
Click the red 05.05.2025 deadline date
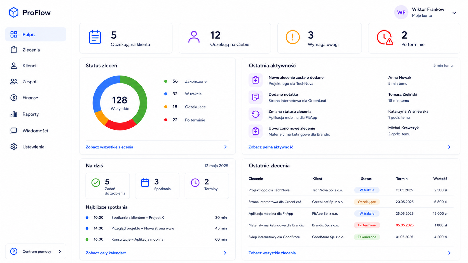(404, 225)
